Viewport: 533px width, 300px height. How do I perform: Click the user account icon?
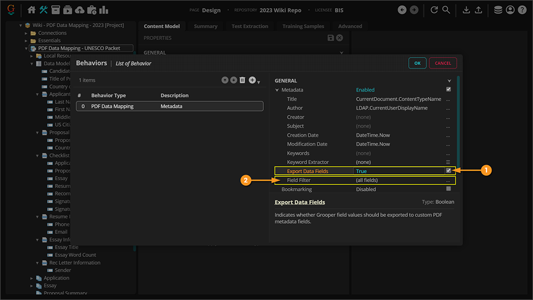tap(510, 10)
